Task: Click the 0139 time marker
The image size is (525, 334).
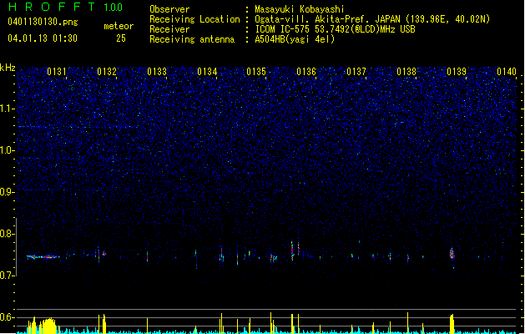Action: (457, 72)
